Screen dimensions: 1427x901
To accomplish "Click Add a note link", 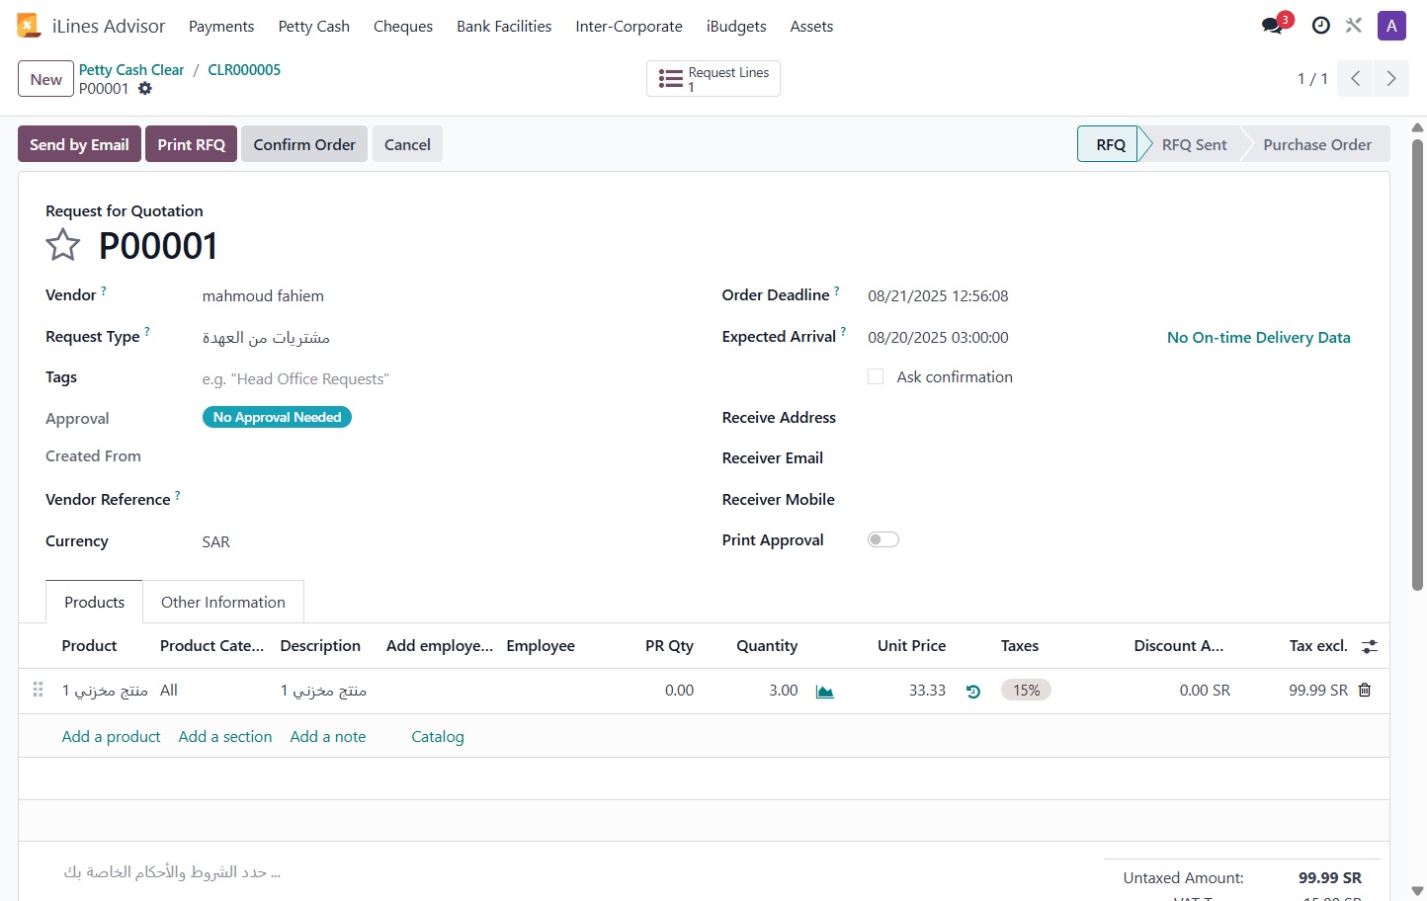I will tap(328, 736).
